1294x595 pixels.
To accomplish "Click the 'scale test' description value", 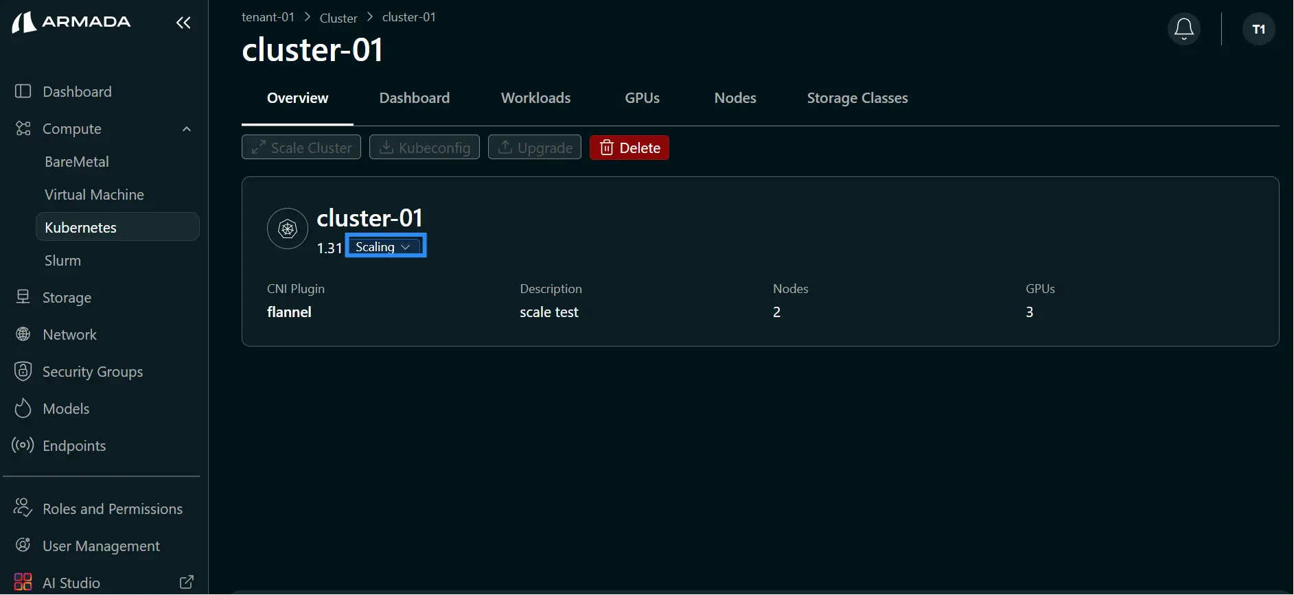I will (549, 312).
